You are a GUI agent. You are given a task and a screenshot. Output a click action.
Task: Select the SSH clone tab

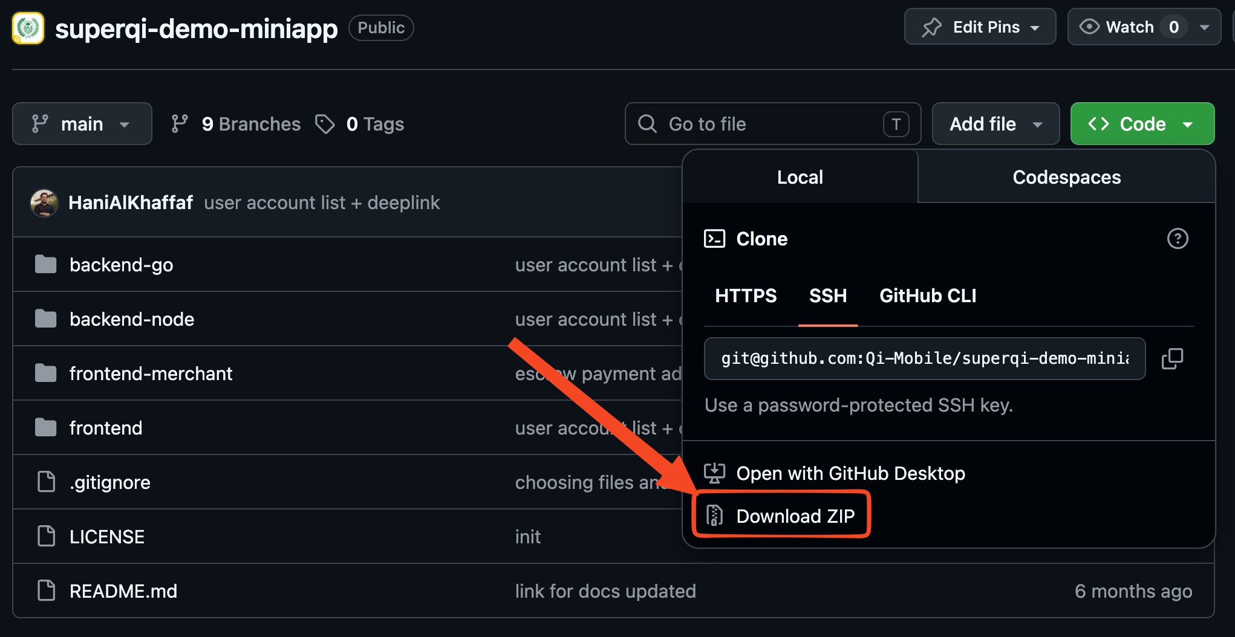click(827, 296)
